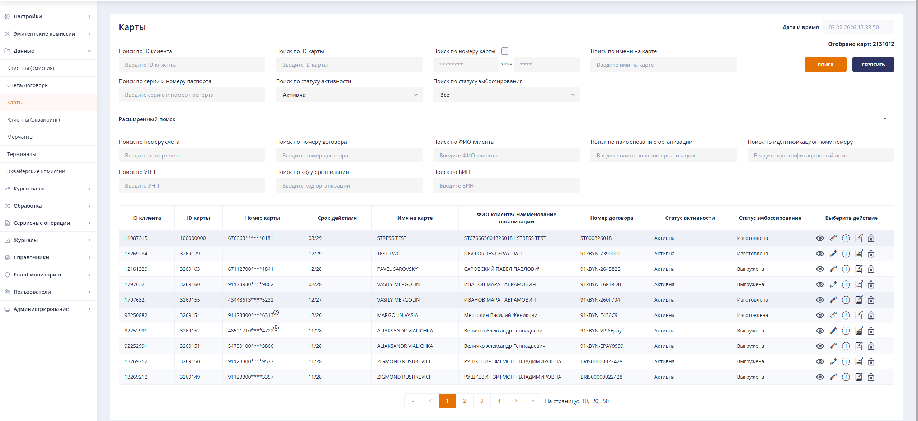This screenshot has width=918, height=421.
Task: Click the lock icon for MARGOLIN VASIA card
Action: point(871,315)
